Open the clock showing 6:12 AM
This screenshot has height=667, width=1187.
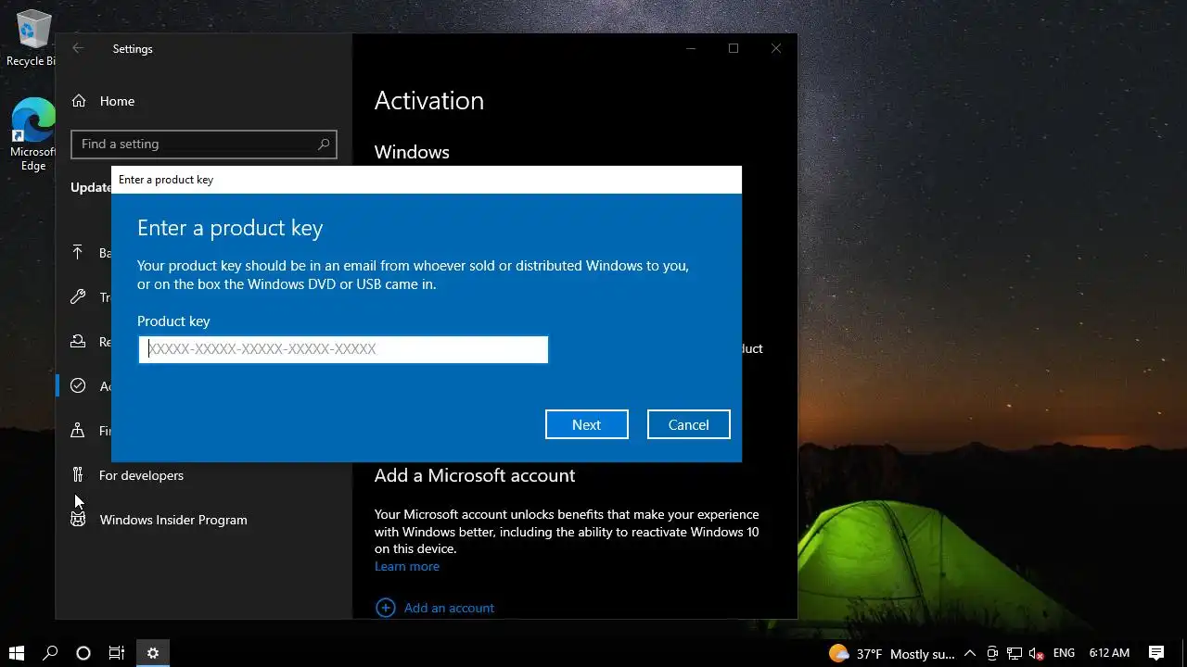[x=1109, y=653]
